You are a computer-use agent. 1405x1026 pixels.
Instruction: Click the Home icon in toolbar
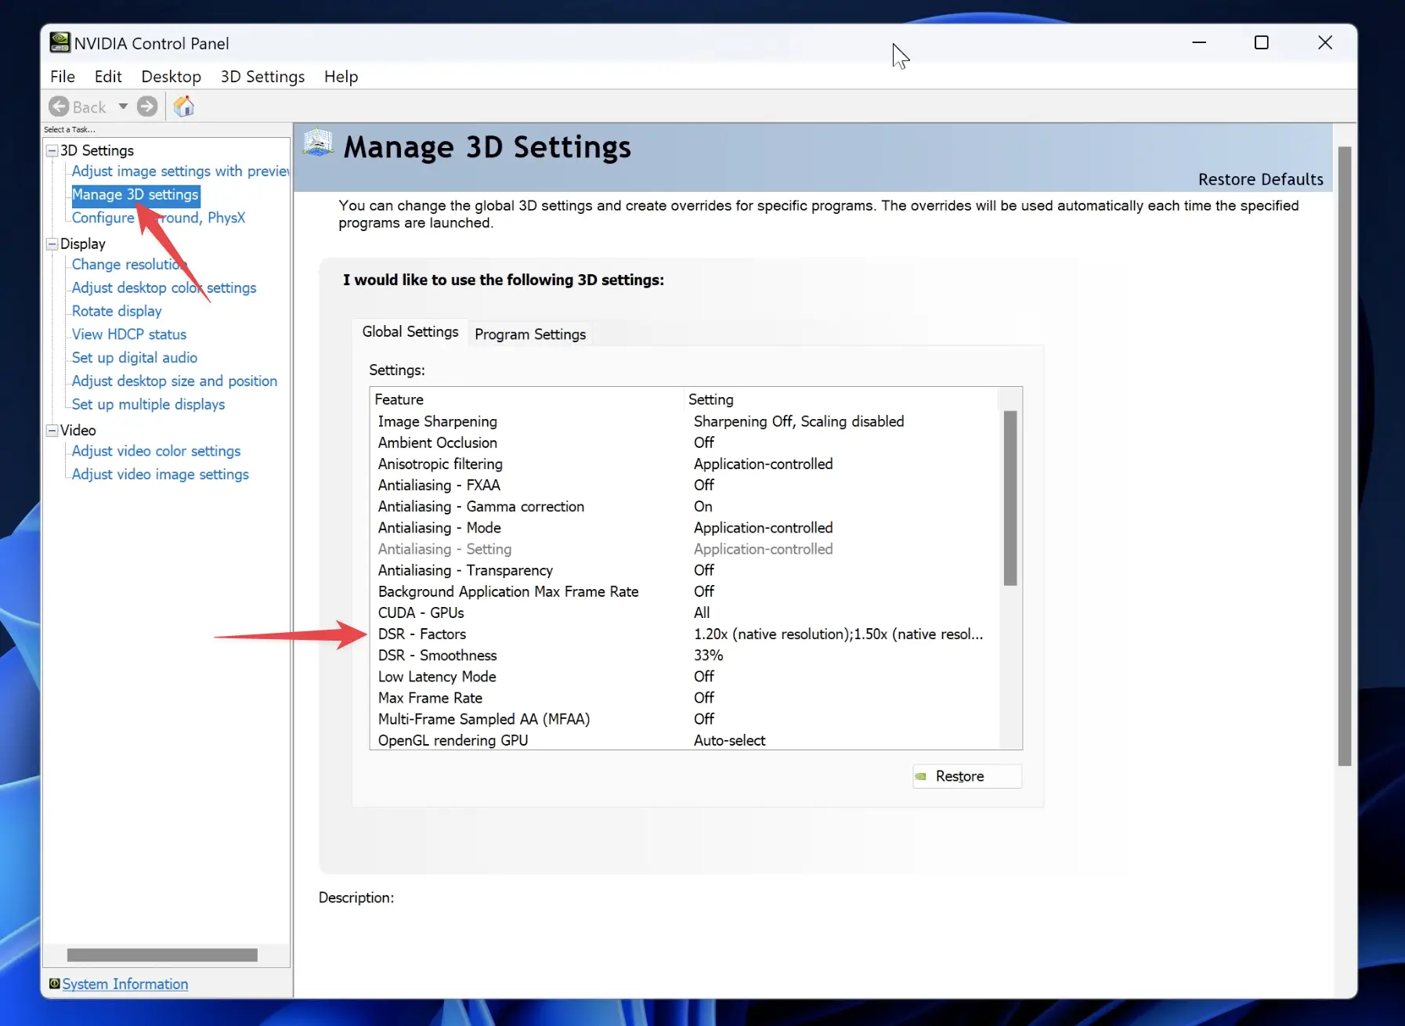click(x=184, y=107)
